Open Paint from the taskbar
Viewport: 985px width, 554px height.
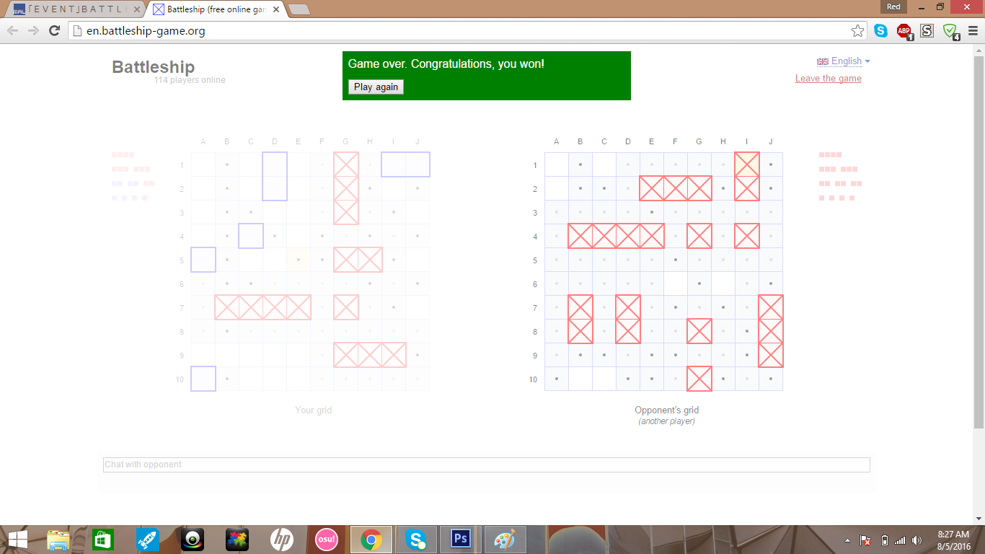click(505, 540)
